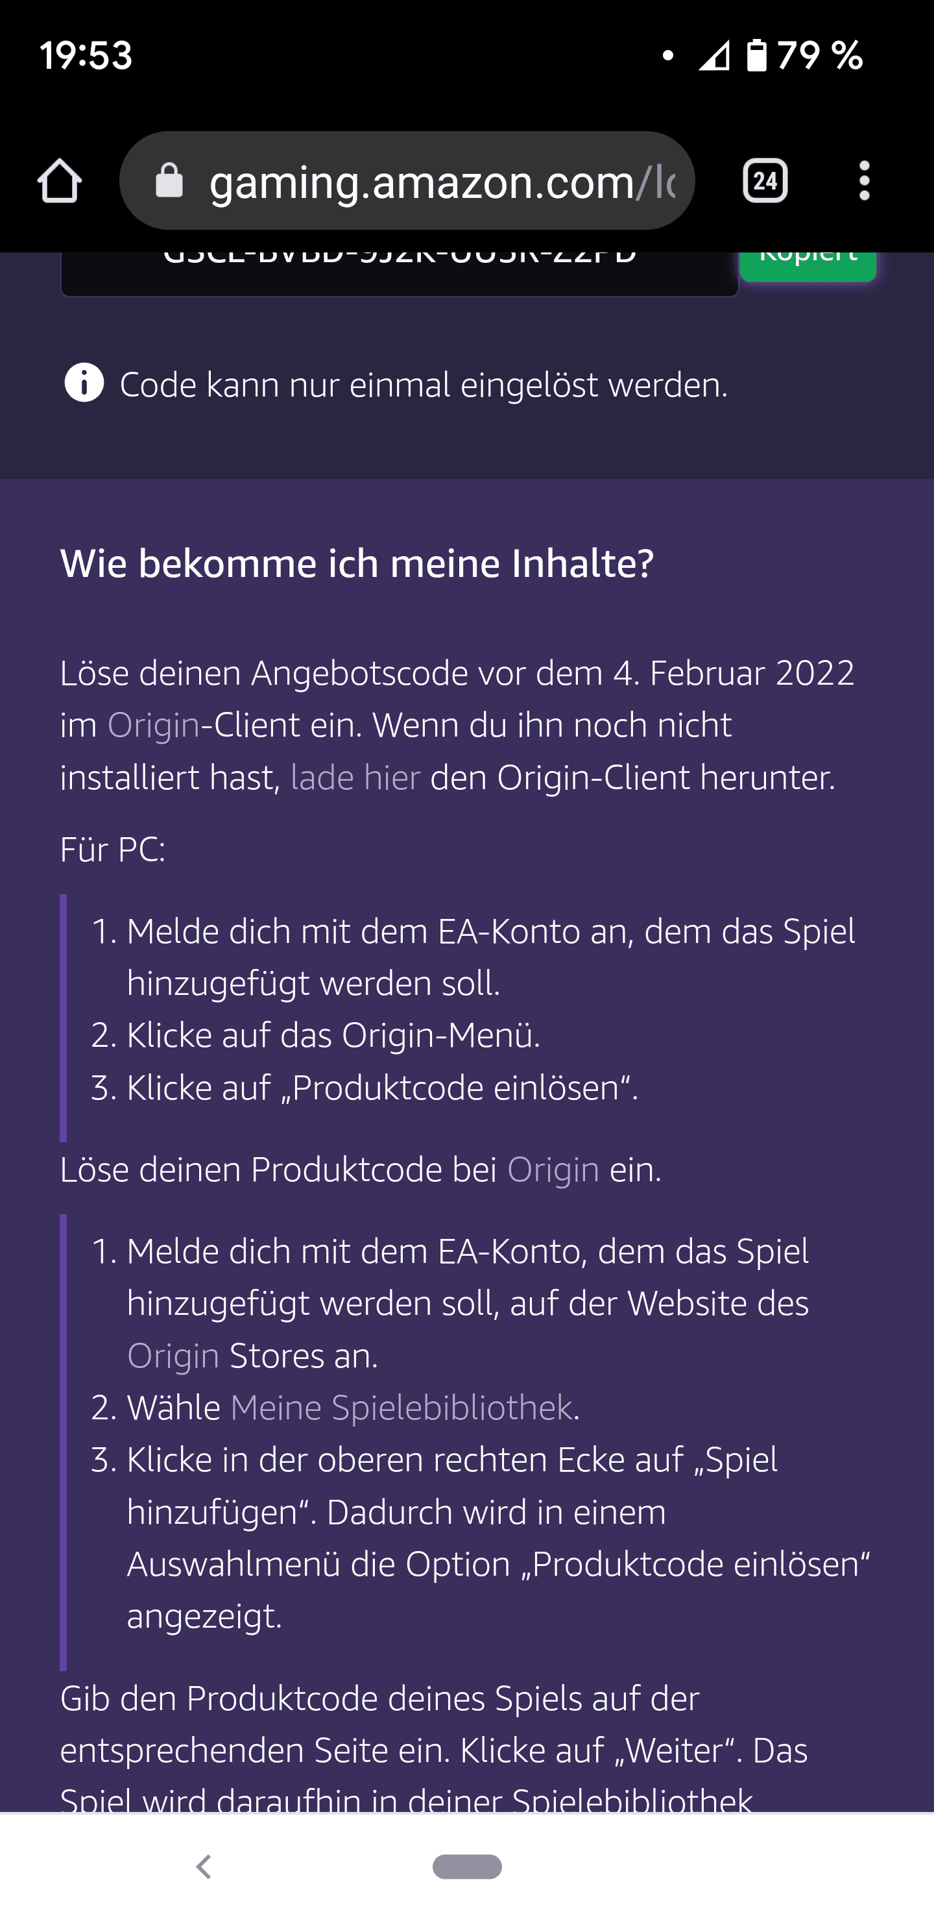Screen dimensions: 934x1921
Task: Tap the browser home icon
Action: point(60,181)
